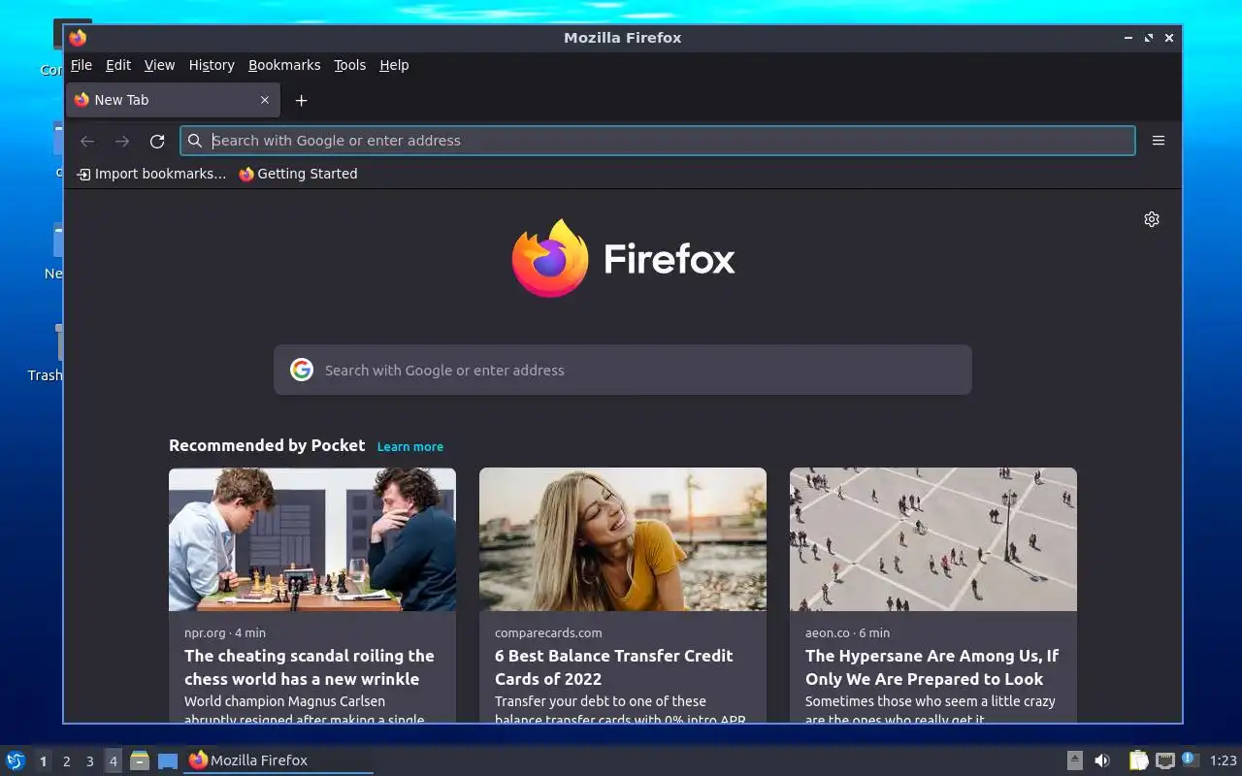Click the blue show desktop taskbar icon
Viewport: 1242px width, 776px height.
[x=168, y=760]
